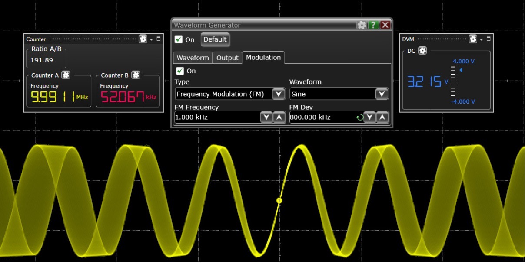Open Counter panel settings gear
525x264 pixels.
tap(143, 39)
